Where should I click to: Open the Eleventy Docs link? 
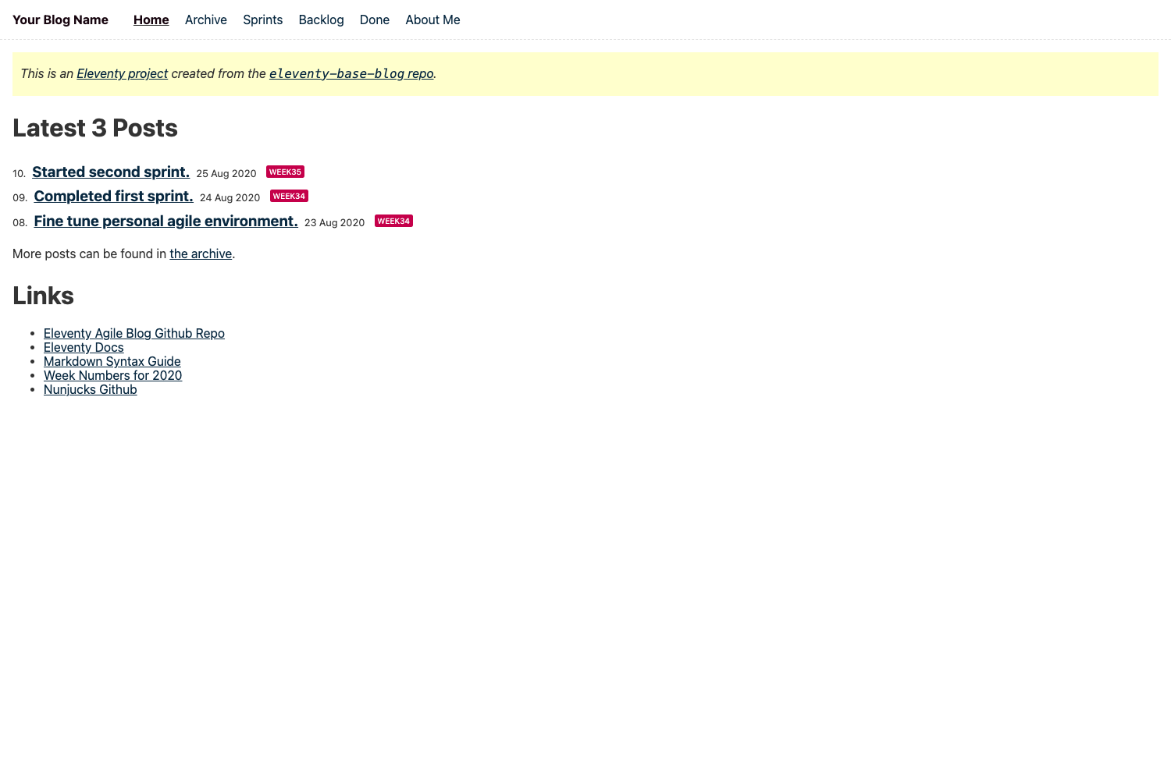tap(84, 347)
